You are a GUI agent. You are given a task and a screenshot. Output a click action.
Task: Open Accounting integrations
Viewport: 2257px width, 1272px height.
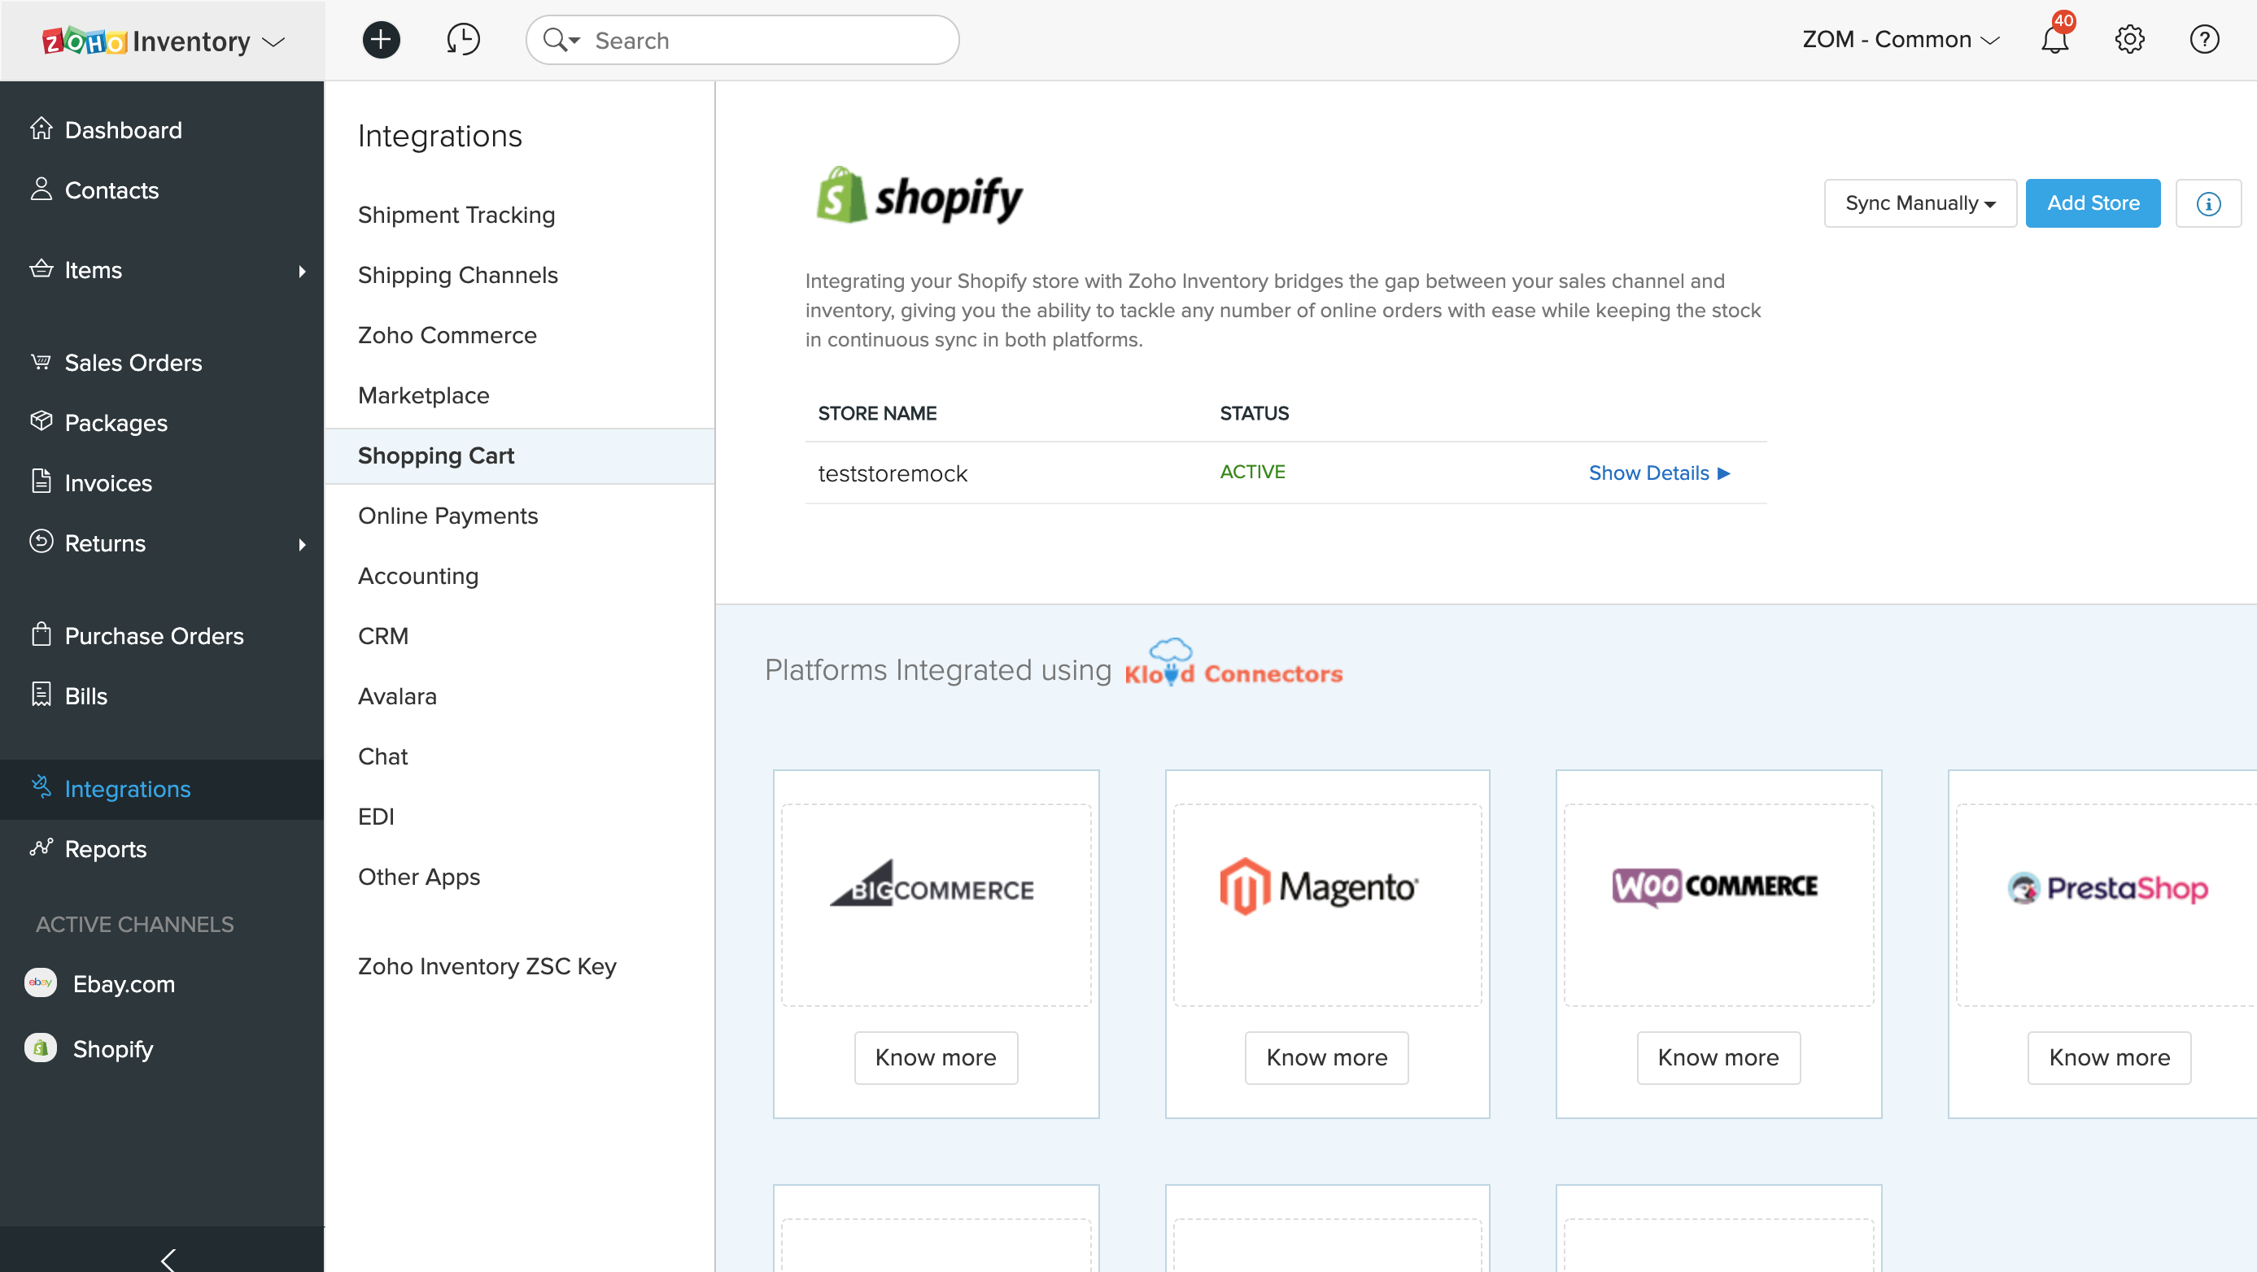418,576
